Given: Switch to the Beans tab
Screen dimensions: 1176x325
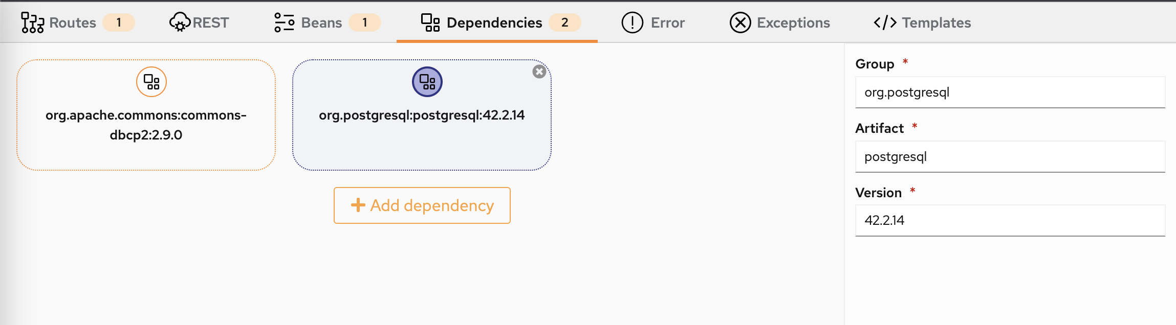Looking at the screenshot, I should tap(322, 22).
